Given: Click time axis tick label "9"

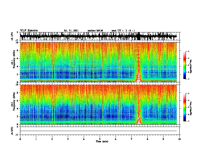Looking at the screenshot, I should pyautogui.click(x=163, y=139).
